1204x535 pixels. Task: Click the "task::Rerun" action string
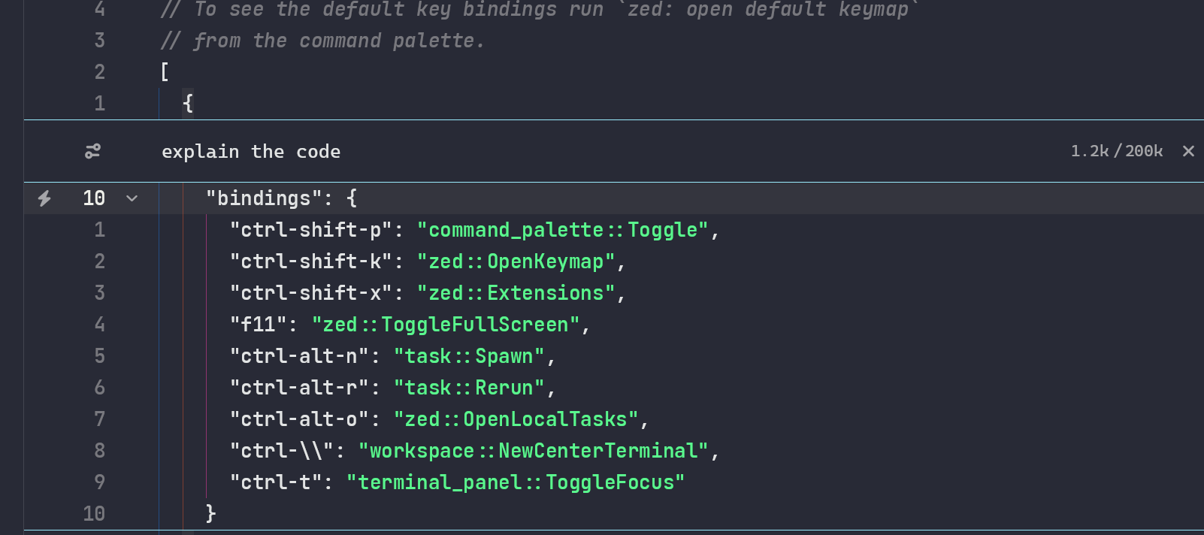coord(469,388)
